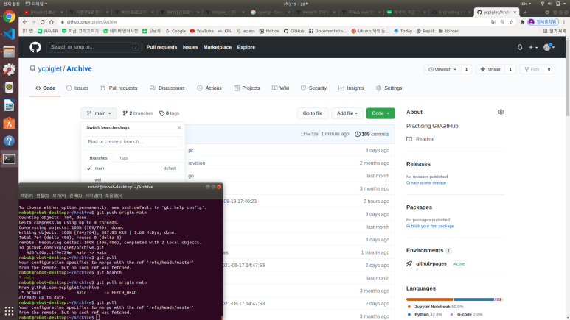
Task: Open the plus create-new dropdown in header
Action: coord(533,47)
